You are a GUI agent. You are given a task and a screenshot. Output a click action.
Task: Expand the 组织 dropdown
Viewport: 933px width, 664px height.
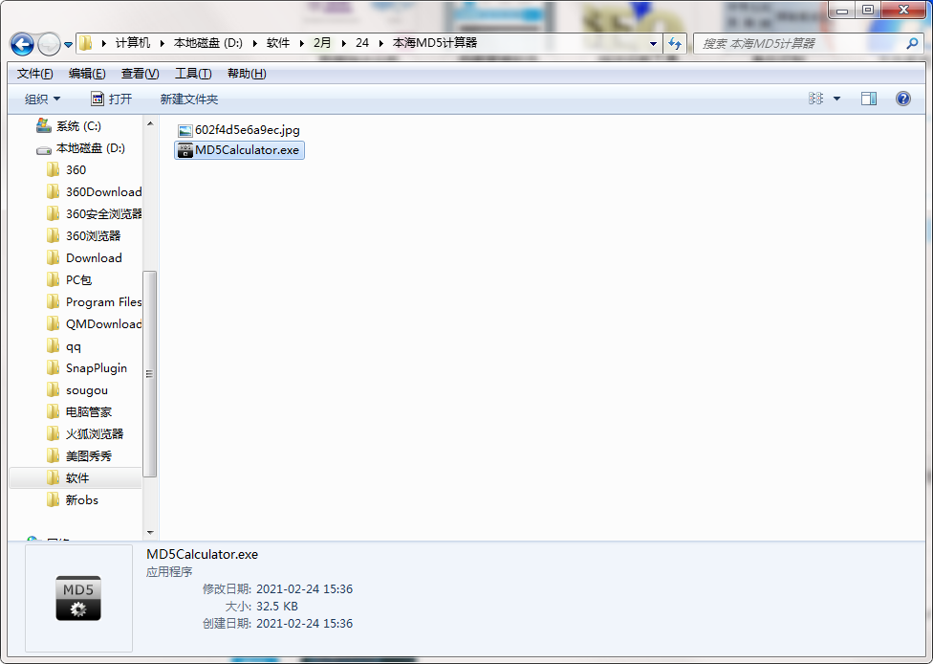(x=42, y=99)
